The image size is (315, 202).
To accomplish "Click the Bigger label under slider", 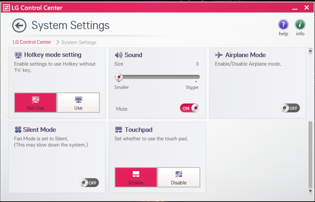I will tap(192, 87).
